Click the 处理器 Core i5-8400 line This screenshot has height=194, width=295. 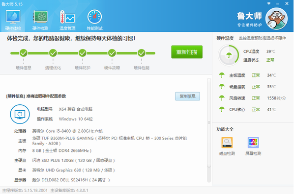point(59,131)
